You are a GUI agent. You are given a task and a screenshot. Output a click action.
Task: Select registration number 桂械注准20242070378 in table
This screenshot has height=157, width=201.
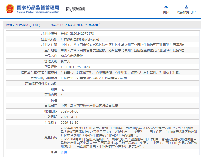click(77, 34)
